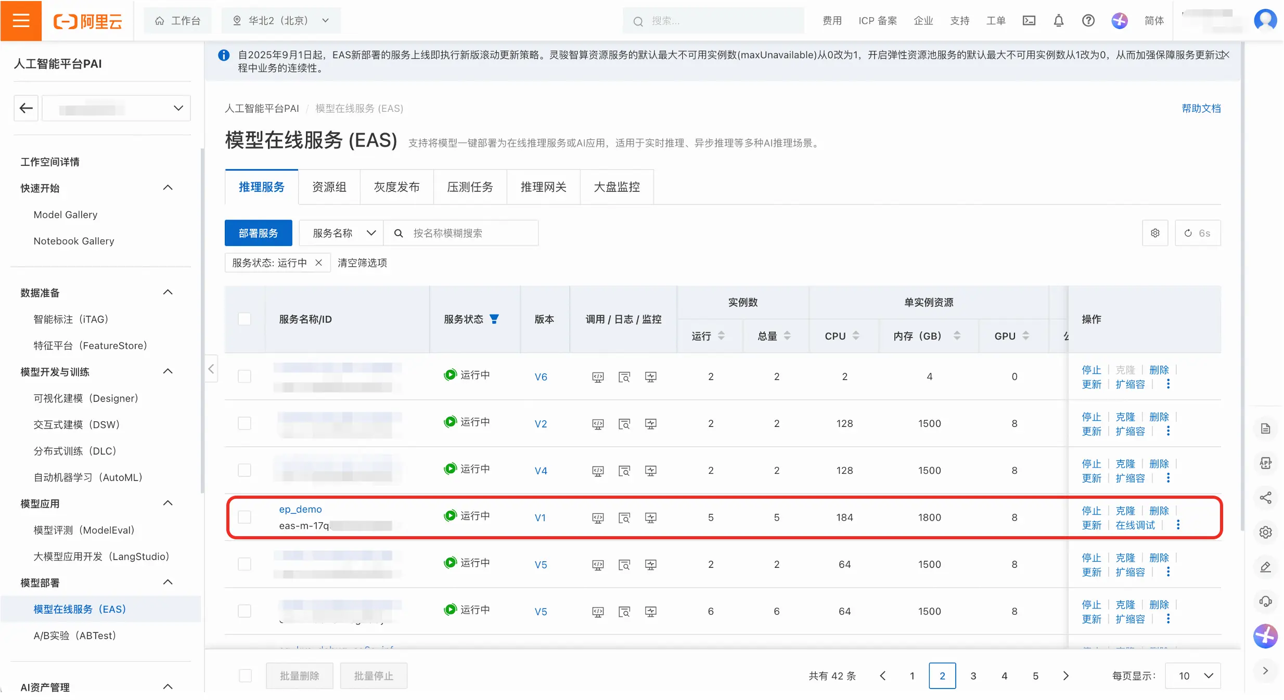The image size is (1284, 700).
Task: Open the AI assistant icon in top bar
Action: (1119, 21)
